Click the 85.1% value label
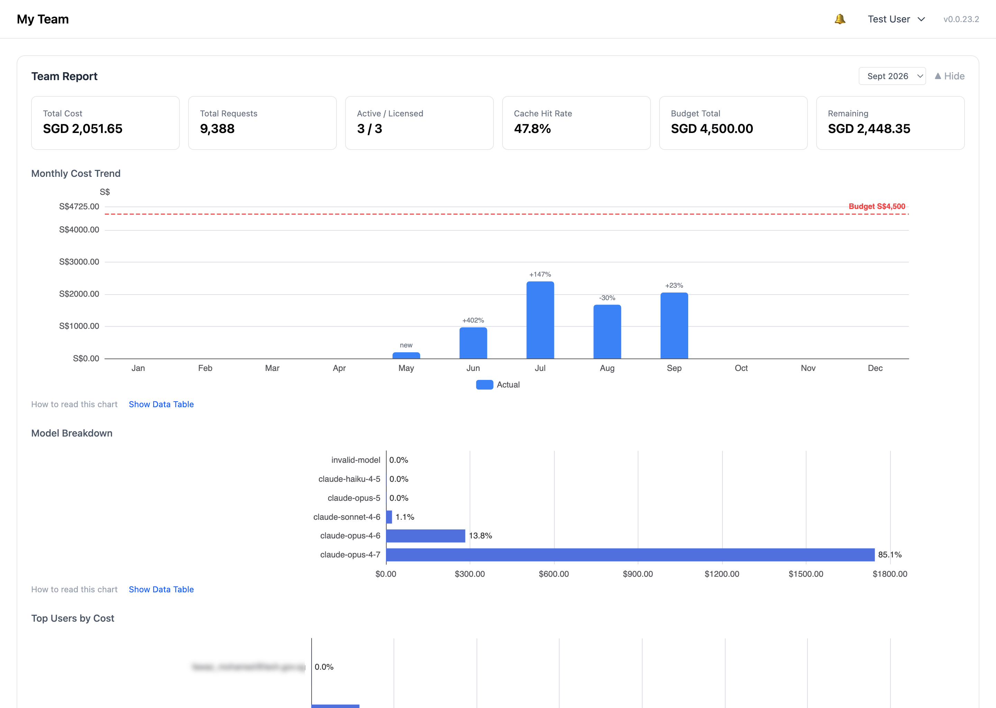 [x=889, y=555]
